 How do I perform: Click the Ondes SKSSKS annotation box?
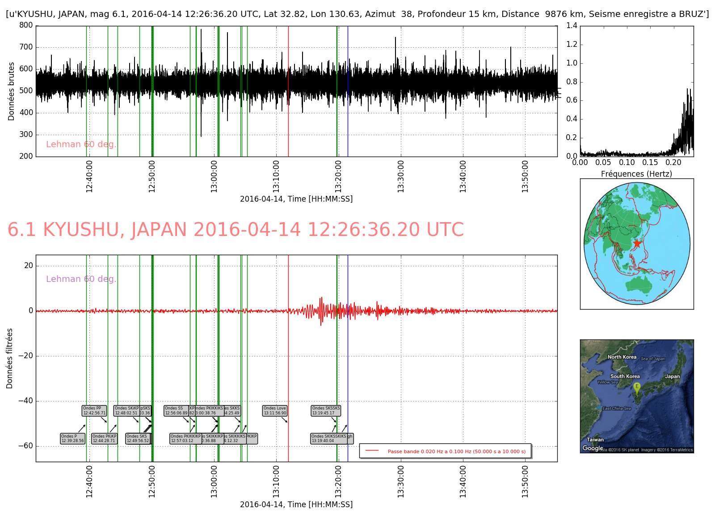click(x=326, y=410)
